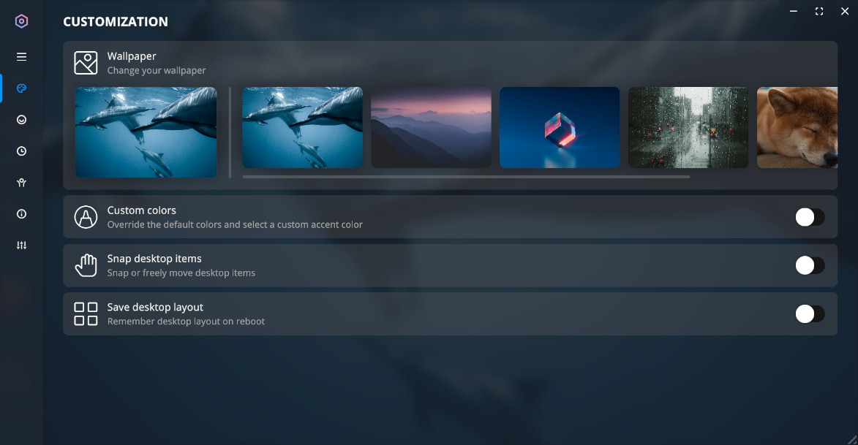
Task: Open the sliders settings icon at sidebar bottom
Action: pyautogui.click(x=21, y=245)
